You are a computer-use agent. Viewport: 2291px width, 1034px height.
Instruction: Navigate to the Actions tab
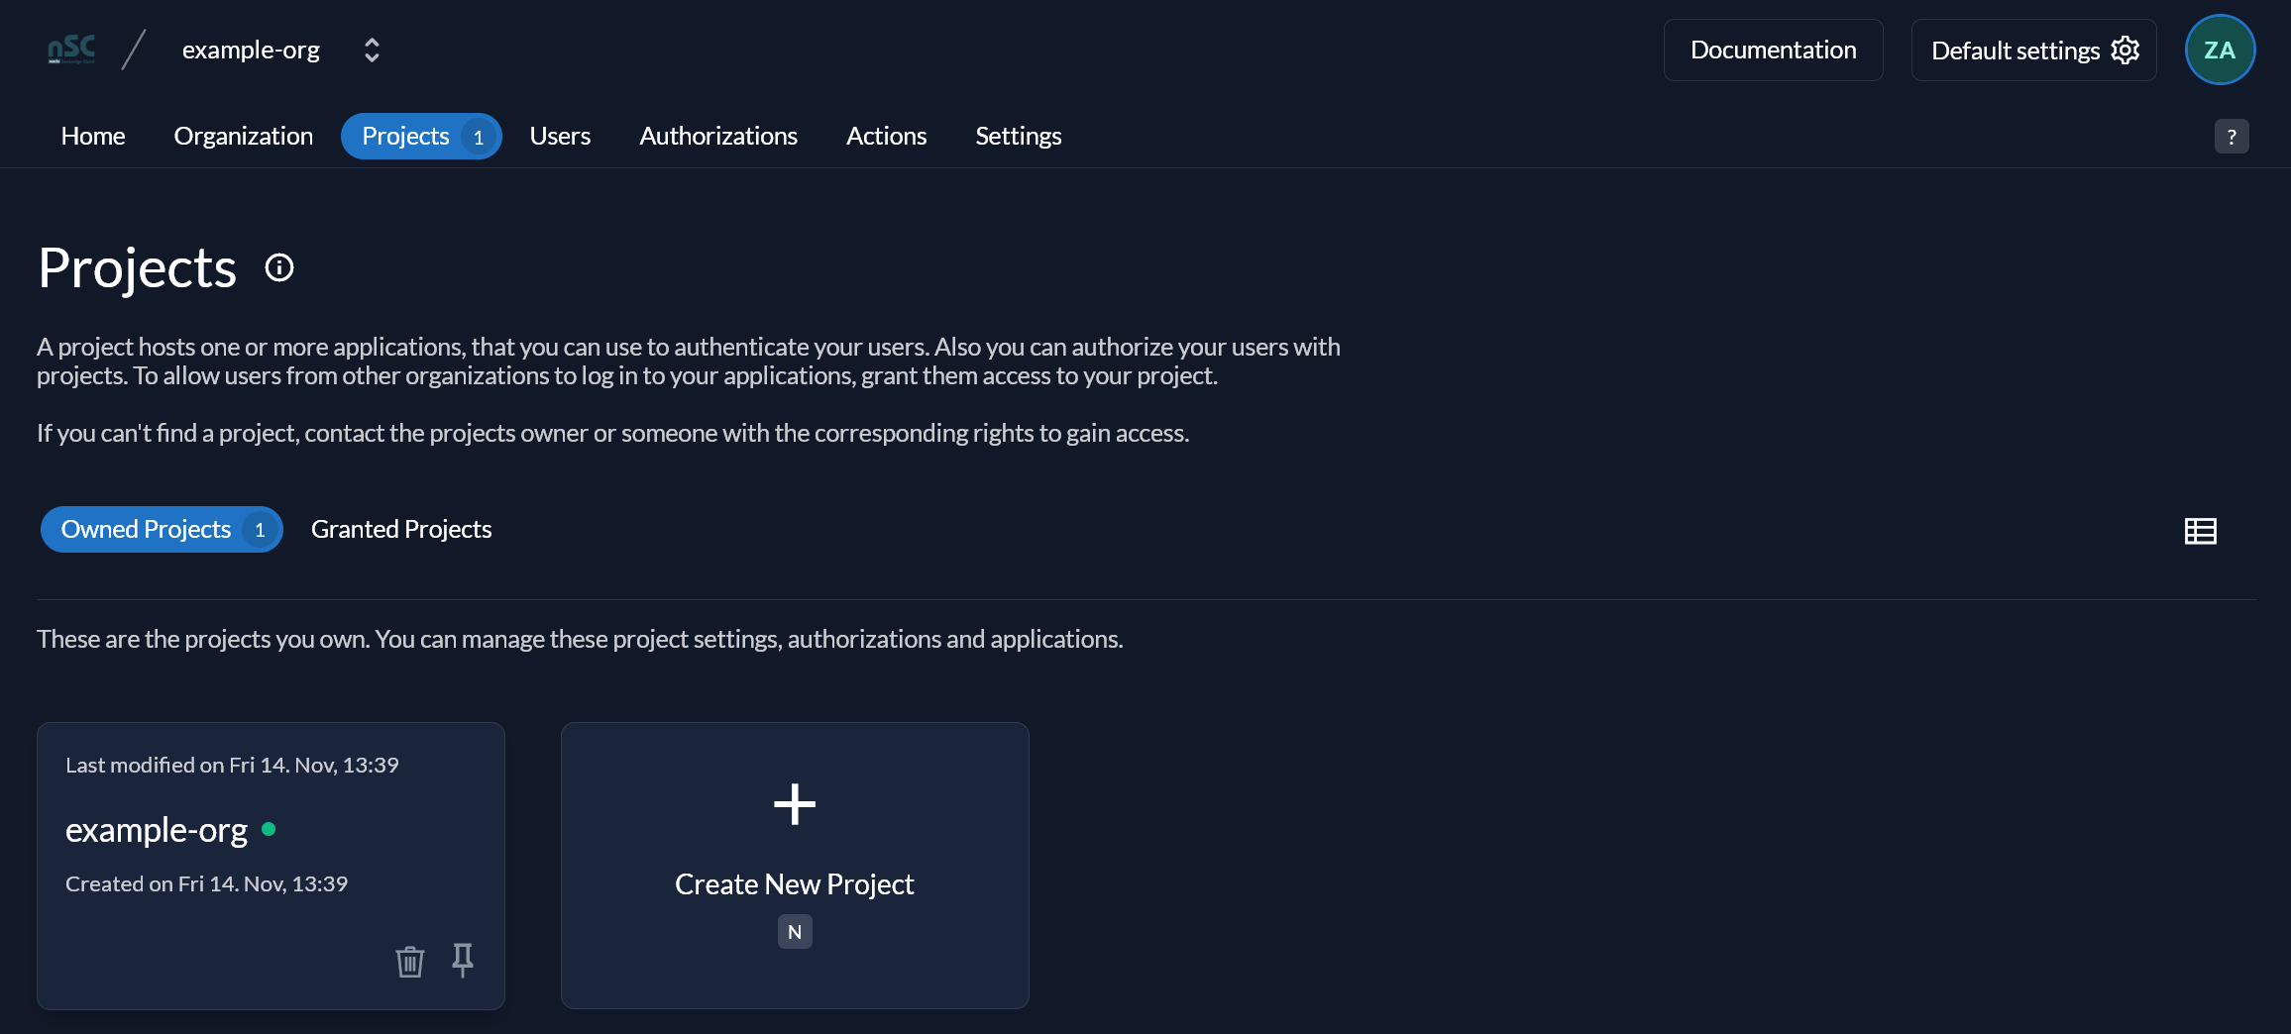[x=886, y=137]
